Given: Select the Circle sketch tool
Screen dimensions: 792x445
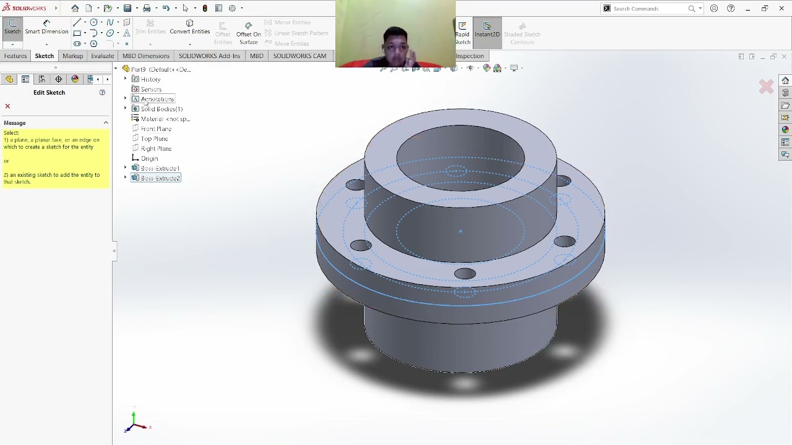Looking at the screenshot, I should [93, 22].
